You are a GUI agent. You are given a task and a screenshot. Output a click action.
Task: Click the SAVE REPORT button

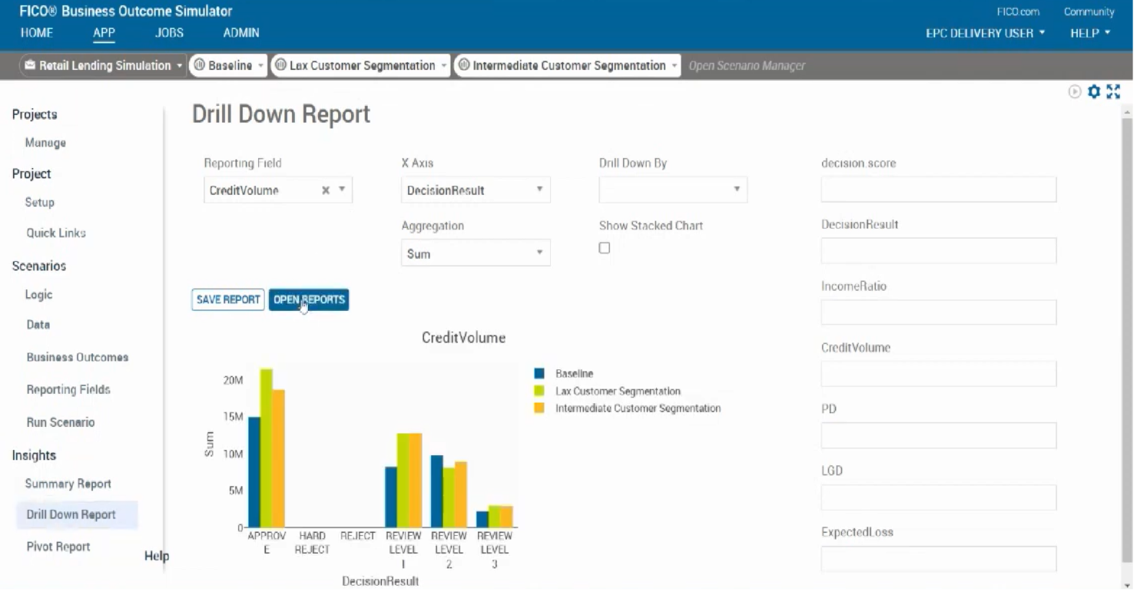point(227,299)
